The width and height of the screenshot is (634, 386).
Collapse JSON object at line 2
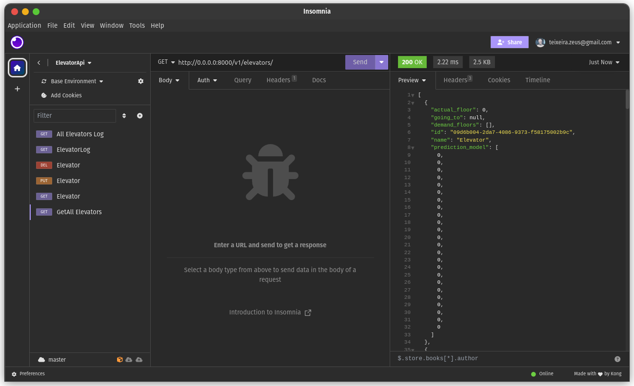[413, 103]
